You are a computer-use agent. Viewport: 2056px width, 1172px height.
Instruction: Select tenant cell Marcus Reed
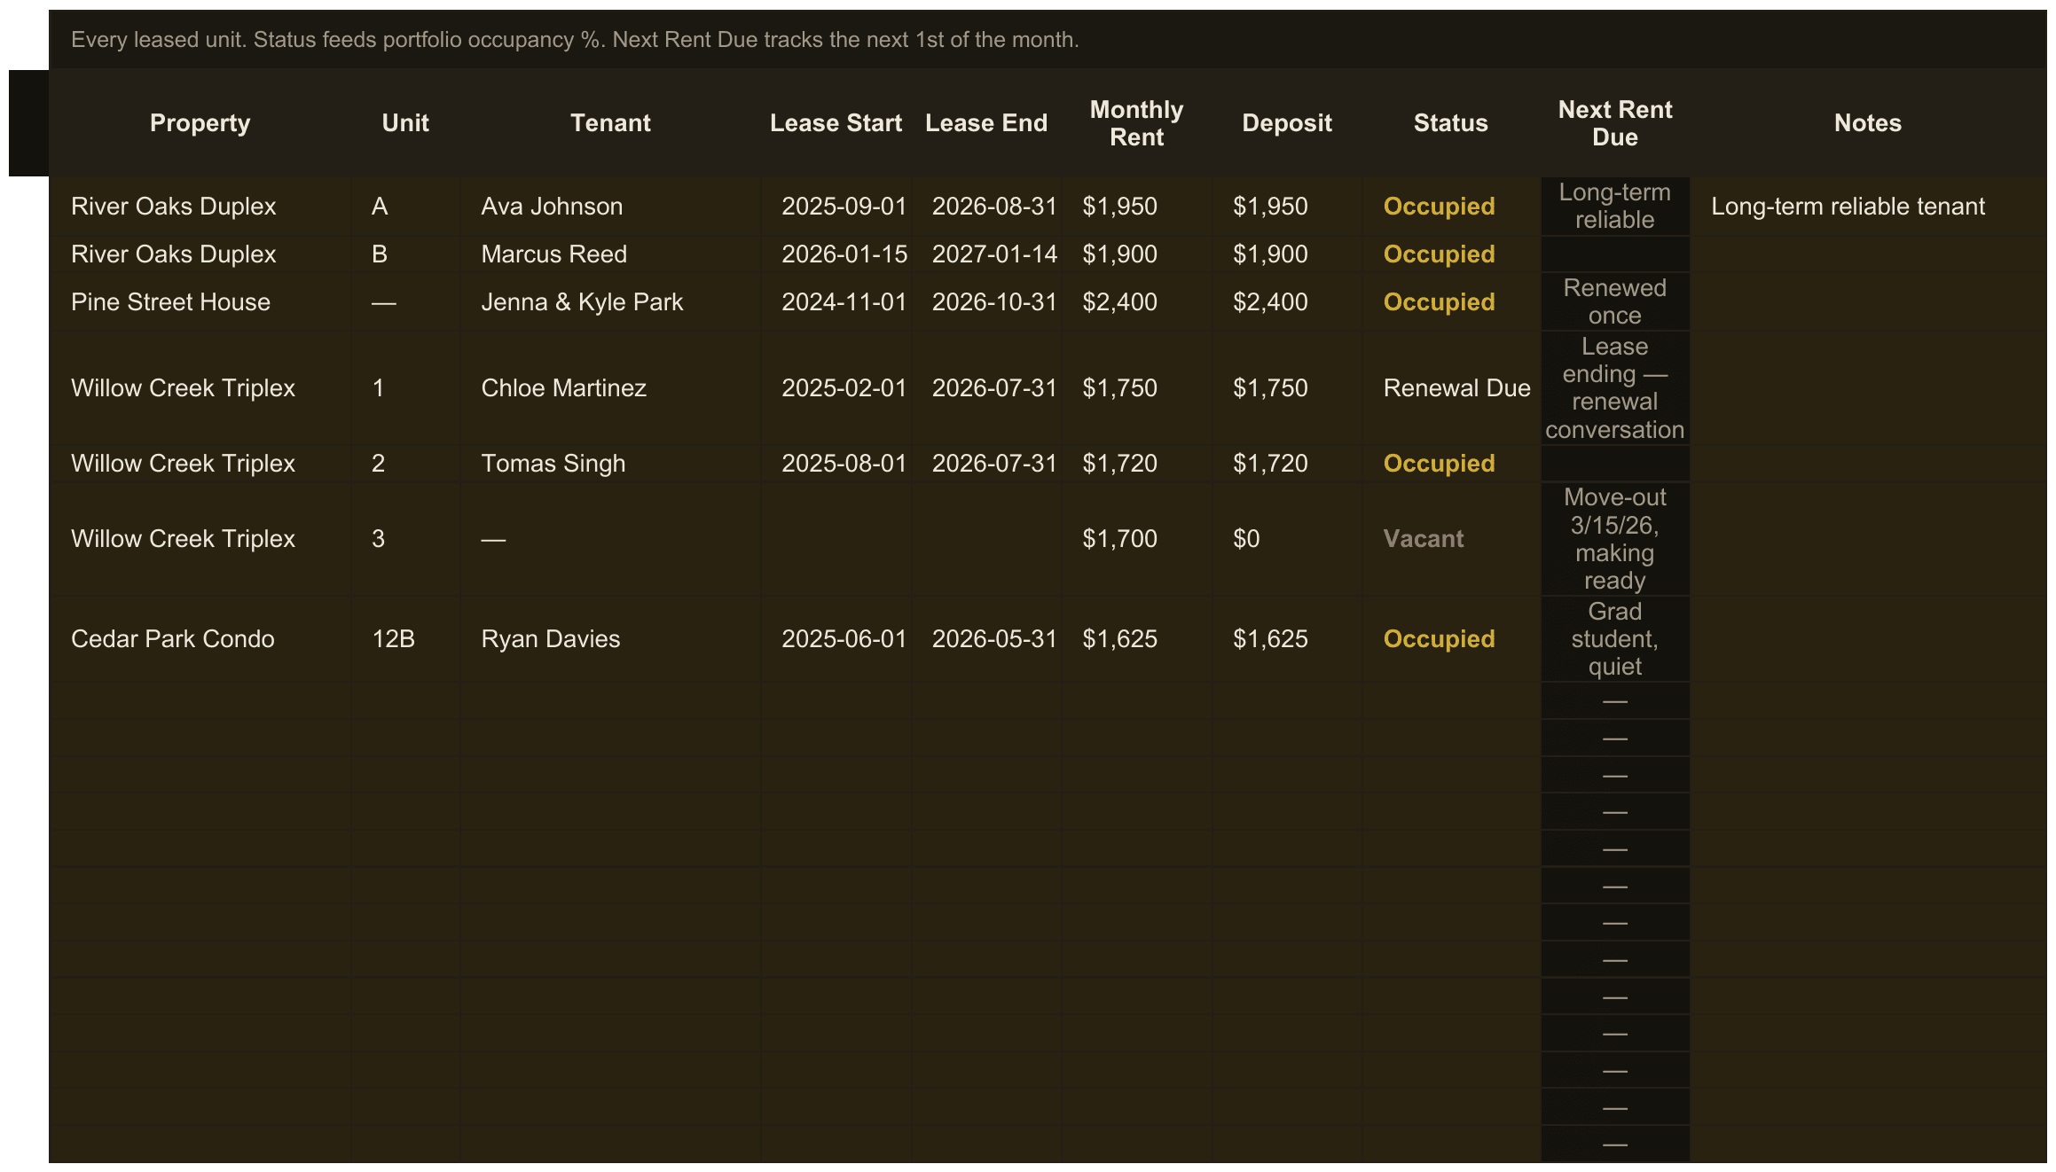tap(610, 254)
